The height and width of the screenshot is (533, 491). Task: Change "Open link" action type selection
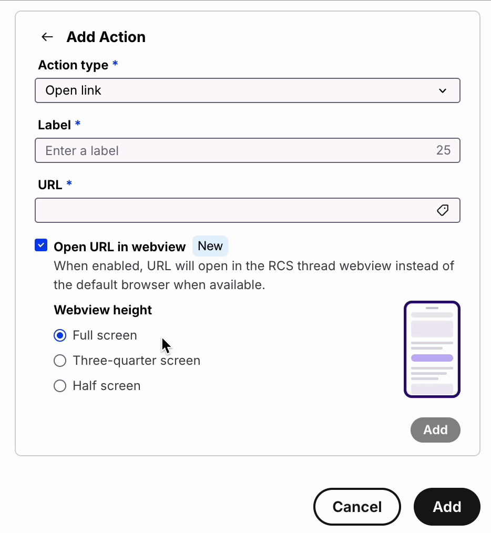click(247, 90)
